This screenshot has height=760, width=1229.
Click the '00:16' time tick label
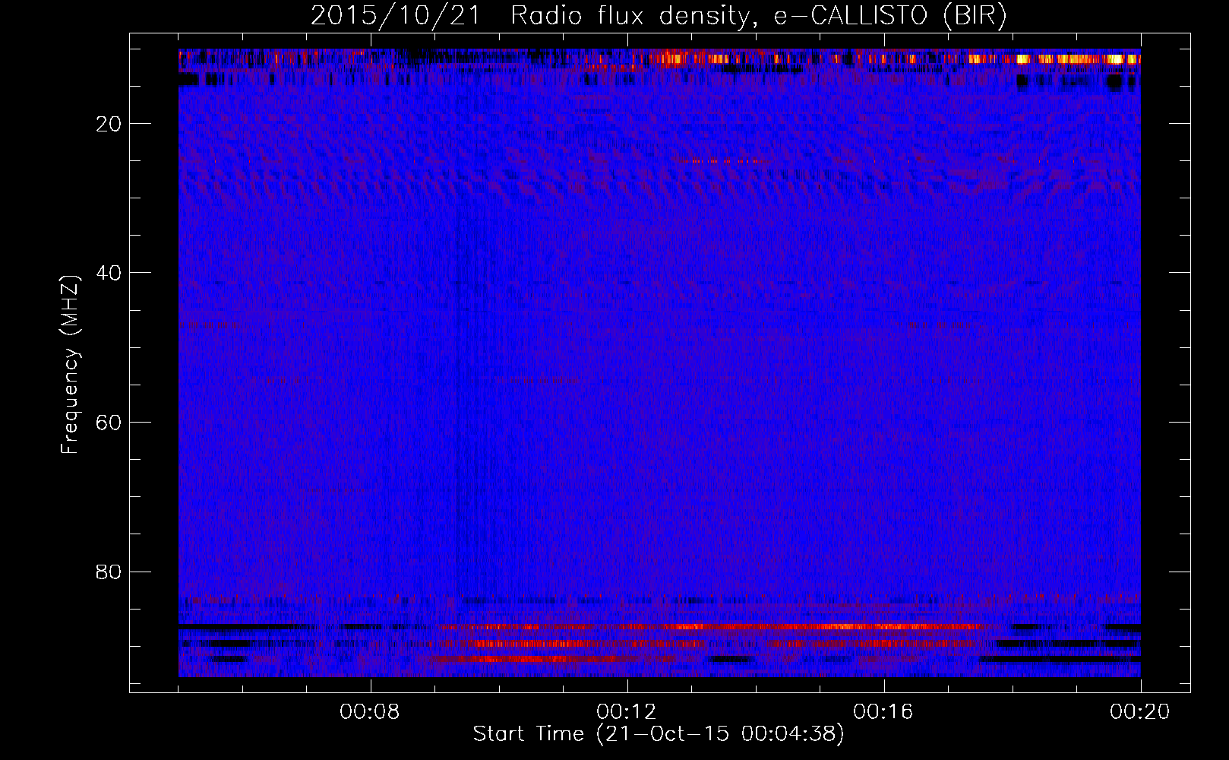[883, 712]
